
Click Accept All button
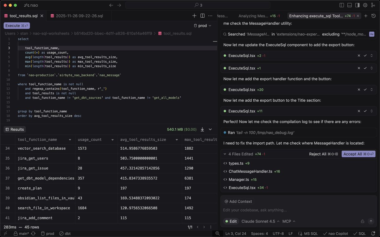(x=358, y=154)
